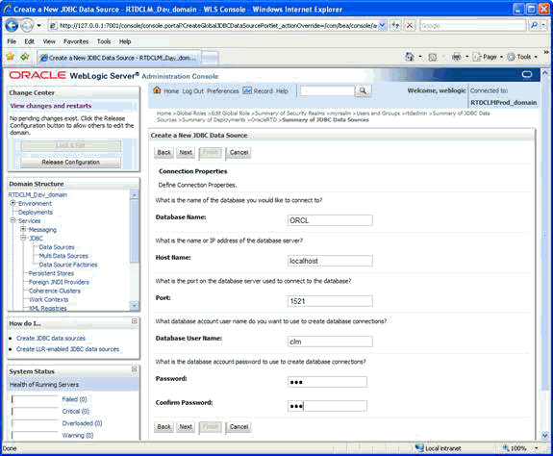
Task: Click the Record icon in console toolbar
Action: click(x=247, y=90)
